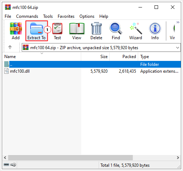Open the Find magnifier tool
183x171 pixels.
coord(116,31)
